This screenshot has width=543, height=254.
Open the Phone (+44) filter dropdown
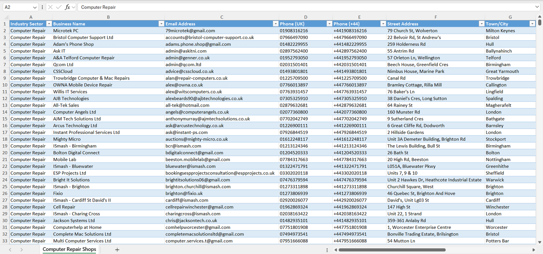[383, 24]
